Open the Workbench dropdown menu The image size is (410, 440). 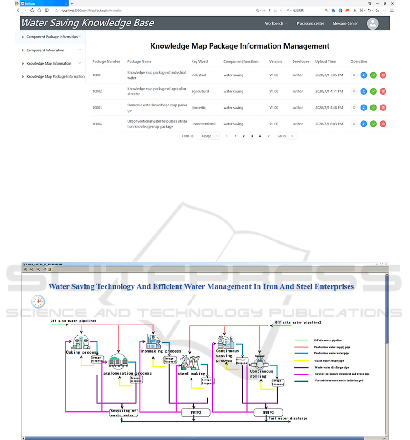(x=276, y=24)
